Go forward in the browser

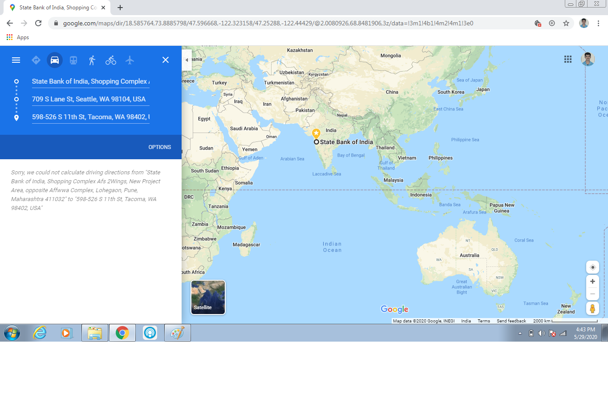click(x=24, y=23)
